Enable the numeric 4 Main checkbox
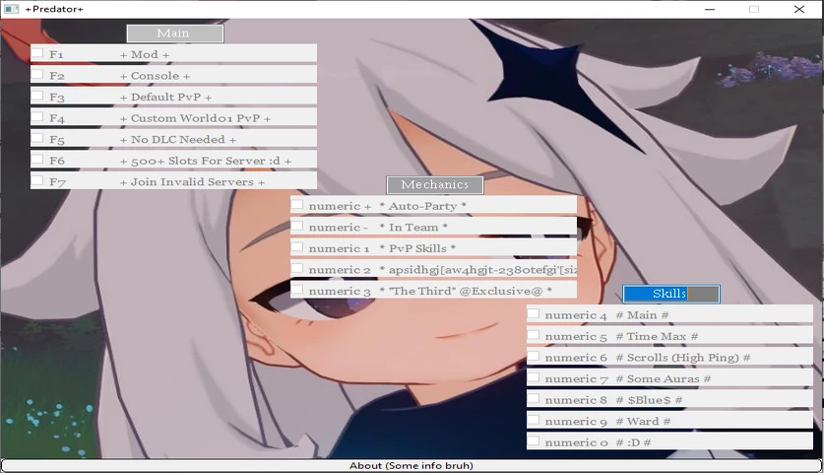Viewport: 824px width, 473px height. [534, 313]
